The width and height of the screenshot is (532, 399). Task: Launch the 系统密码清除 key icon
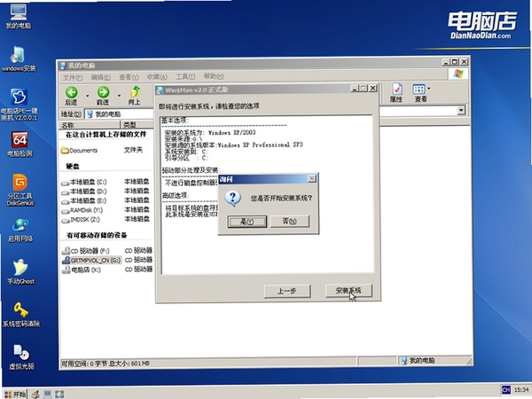pos(21,315)
